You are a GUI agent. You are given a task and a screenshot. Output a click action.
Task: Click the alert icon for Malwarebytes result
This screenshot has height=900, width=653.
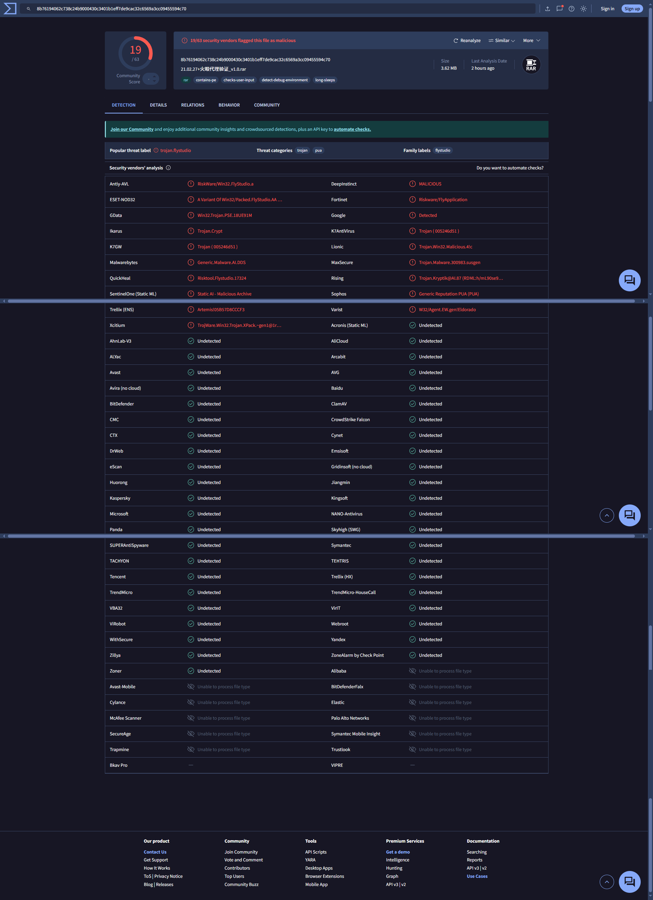(x=191, y=262)
